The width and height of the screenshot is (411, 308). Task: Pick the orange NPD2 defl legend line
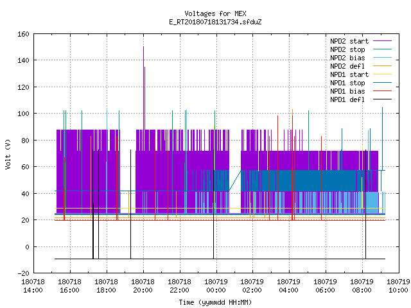(382, 66)
